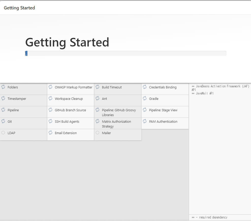
Task: Click the sync icon beside Pipeline: Stage View
Action: [x=145, y=110]
